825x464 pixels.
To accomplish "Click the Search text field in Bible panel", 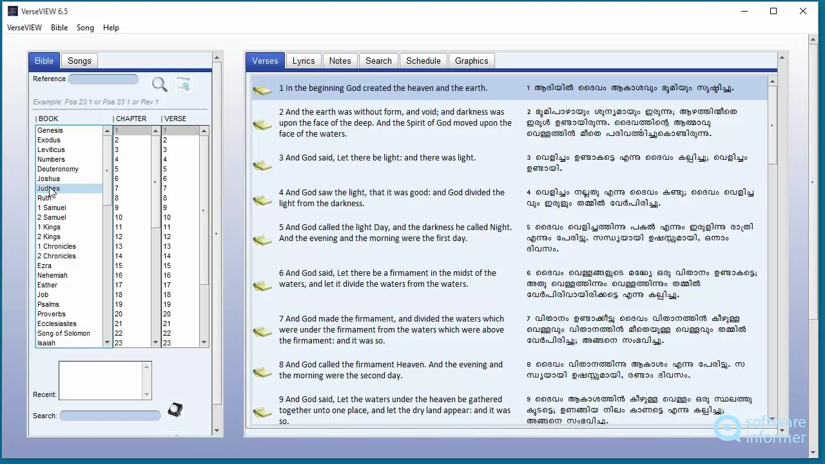I will pos(110,416).
